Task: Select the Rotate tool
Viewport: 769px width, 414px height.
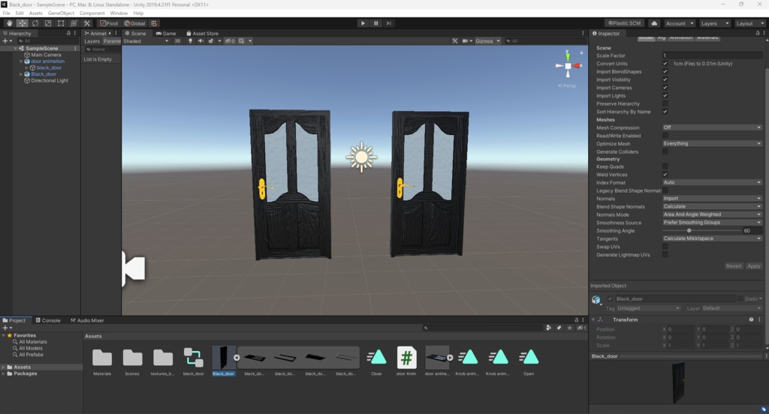Action: 35,23
